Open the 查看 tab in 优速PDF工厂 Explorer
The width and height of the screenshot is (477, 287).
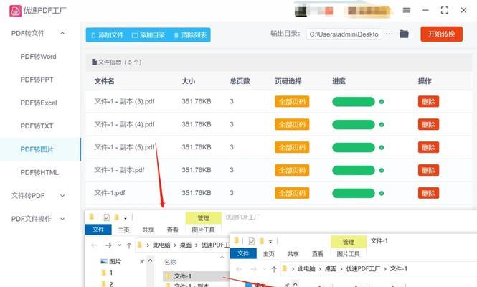(172, 230)
